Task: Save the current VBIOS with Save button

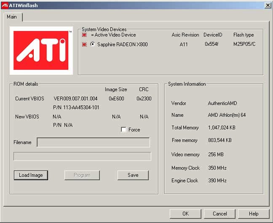Action: pyautogui.click(x=133, y=175)
